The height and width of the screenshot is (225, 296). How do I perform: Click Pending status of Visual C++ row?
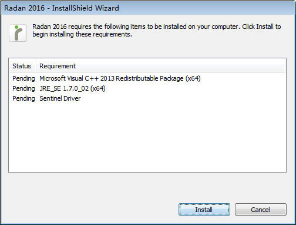pos(23,78)
